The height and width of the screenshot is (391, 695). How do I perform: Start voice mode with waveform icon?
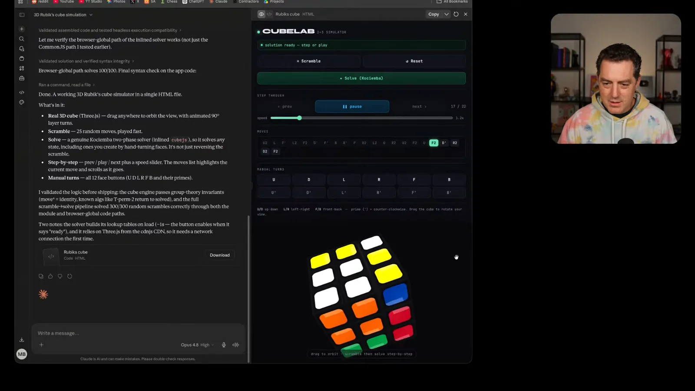(236, 345)
